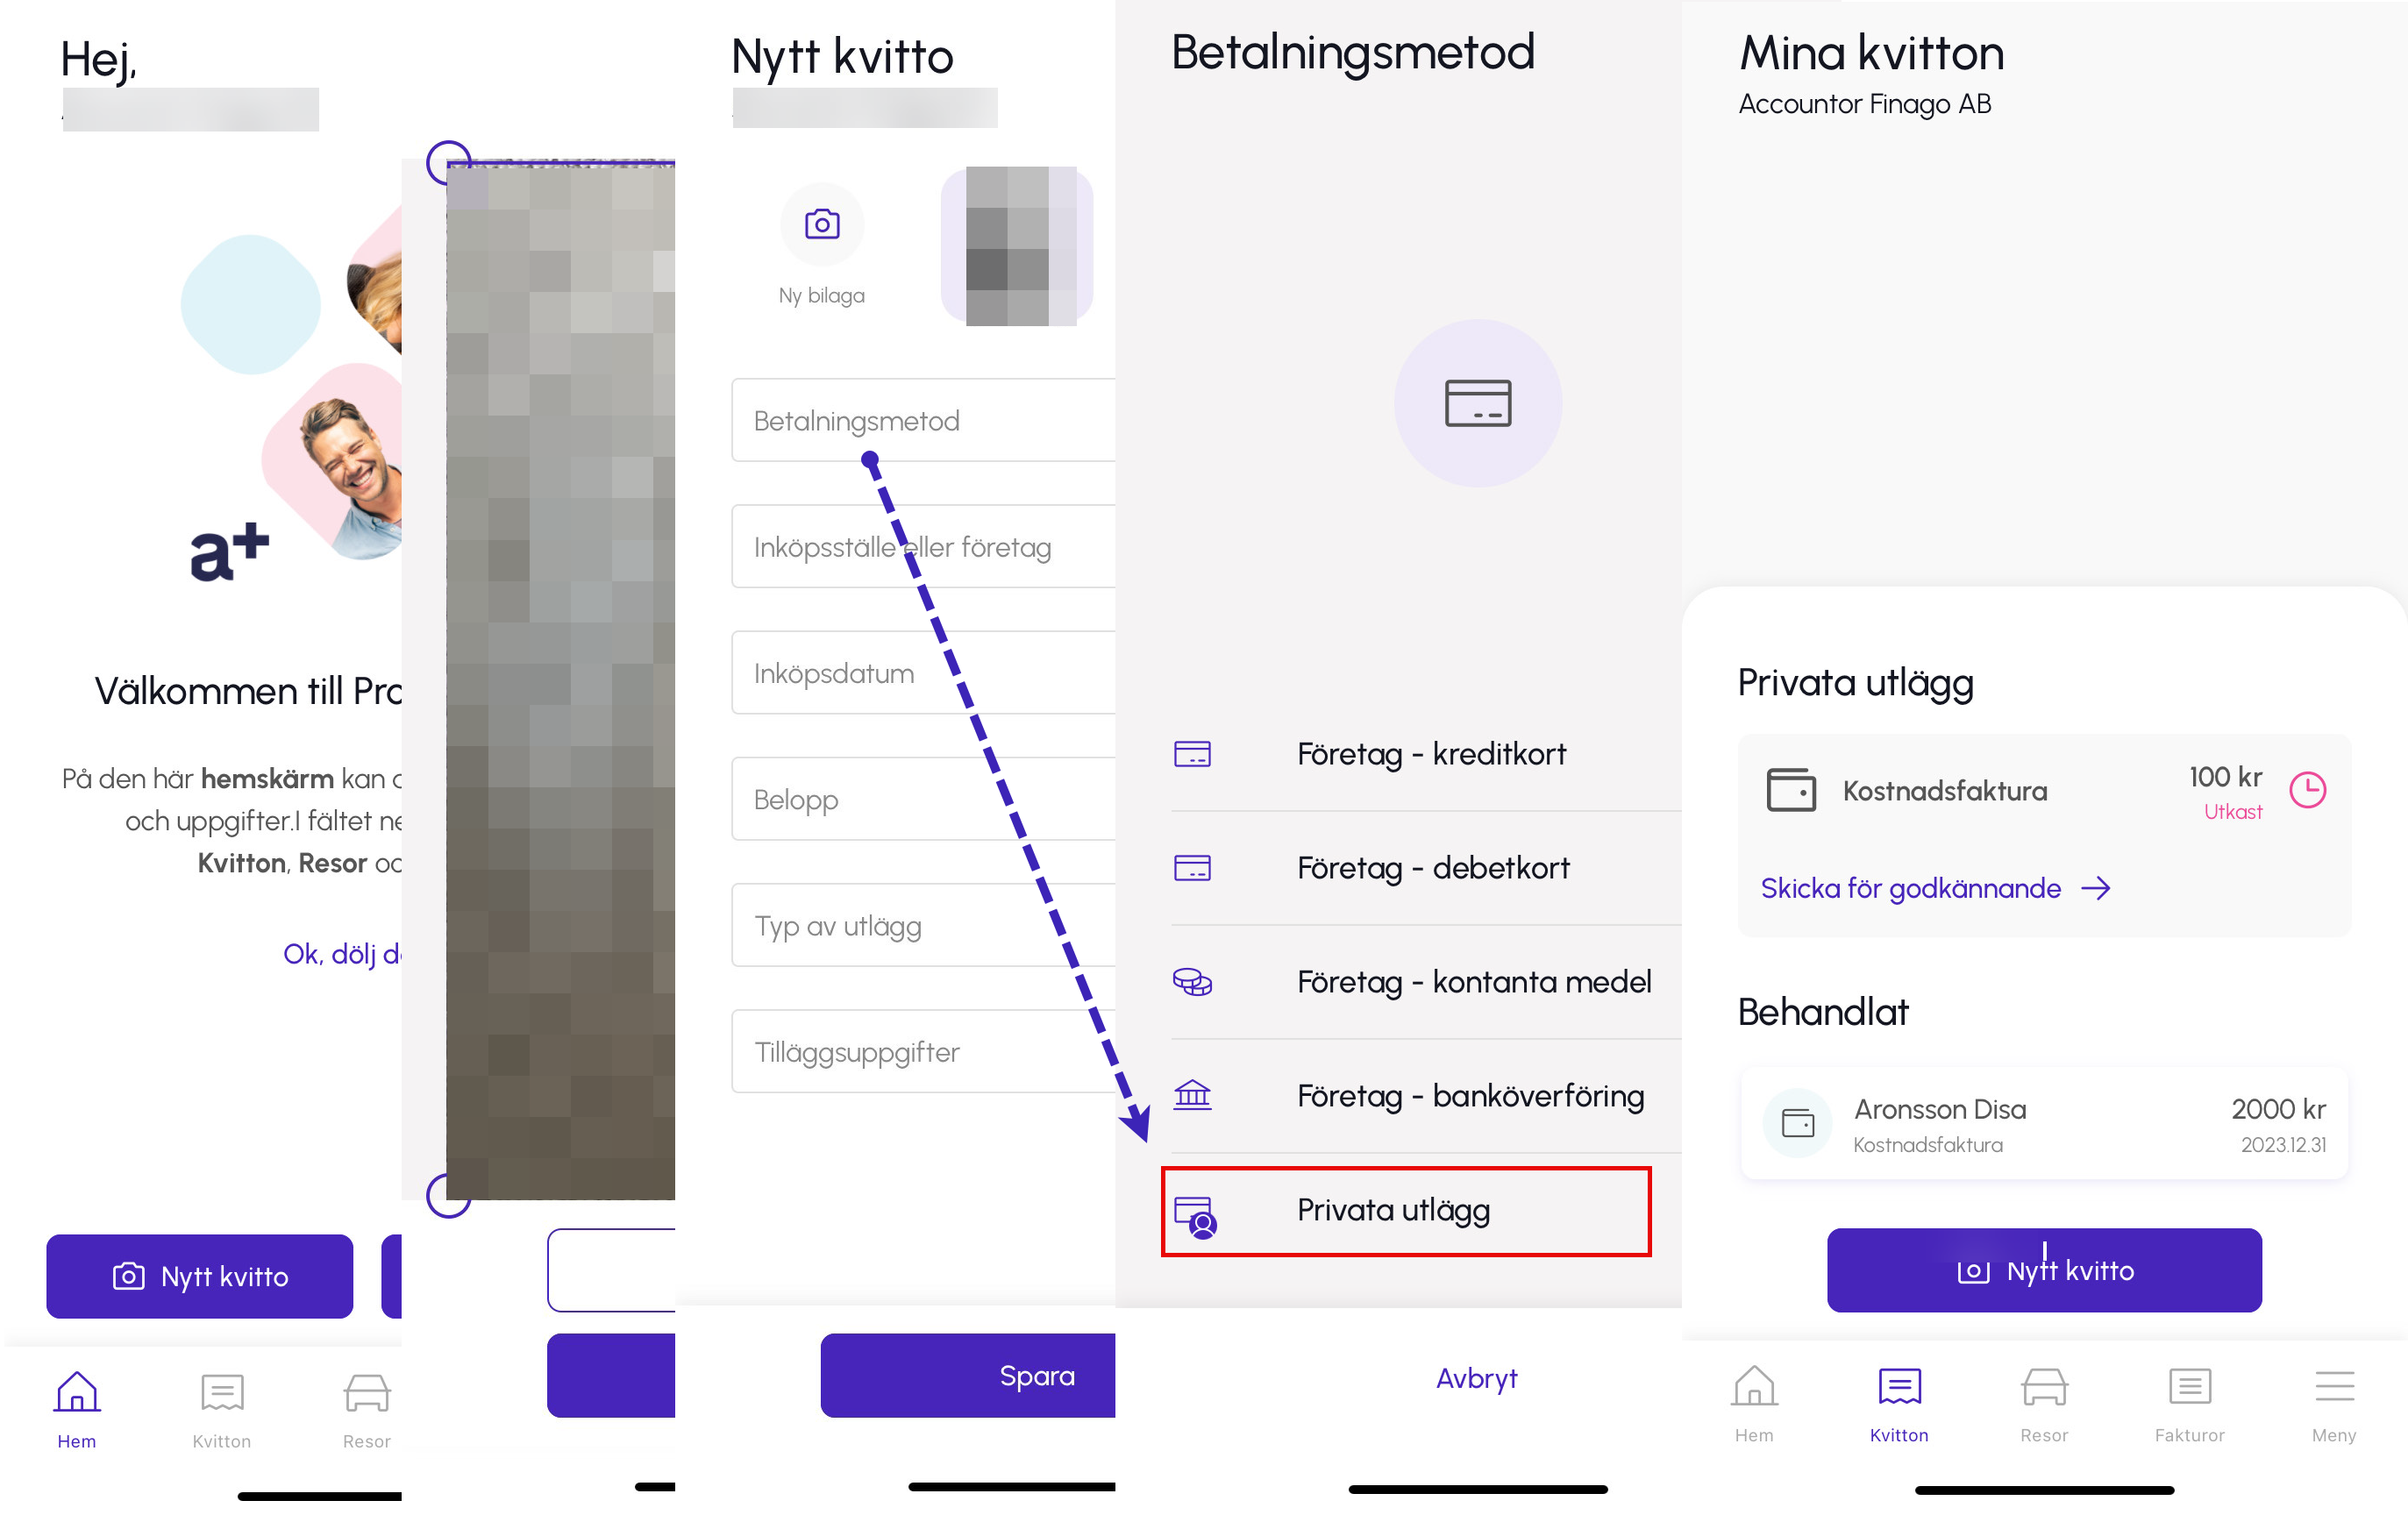Tap the Ny bilaga camera icon
2408x1515 pixels.
(822, 224)
